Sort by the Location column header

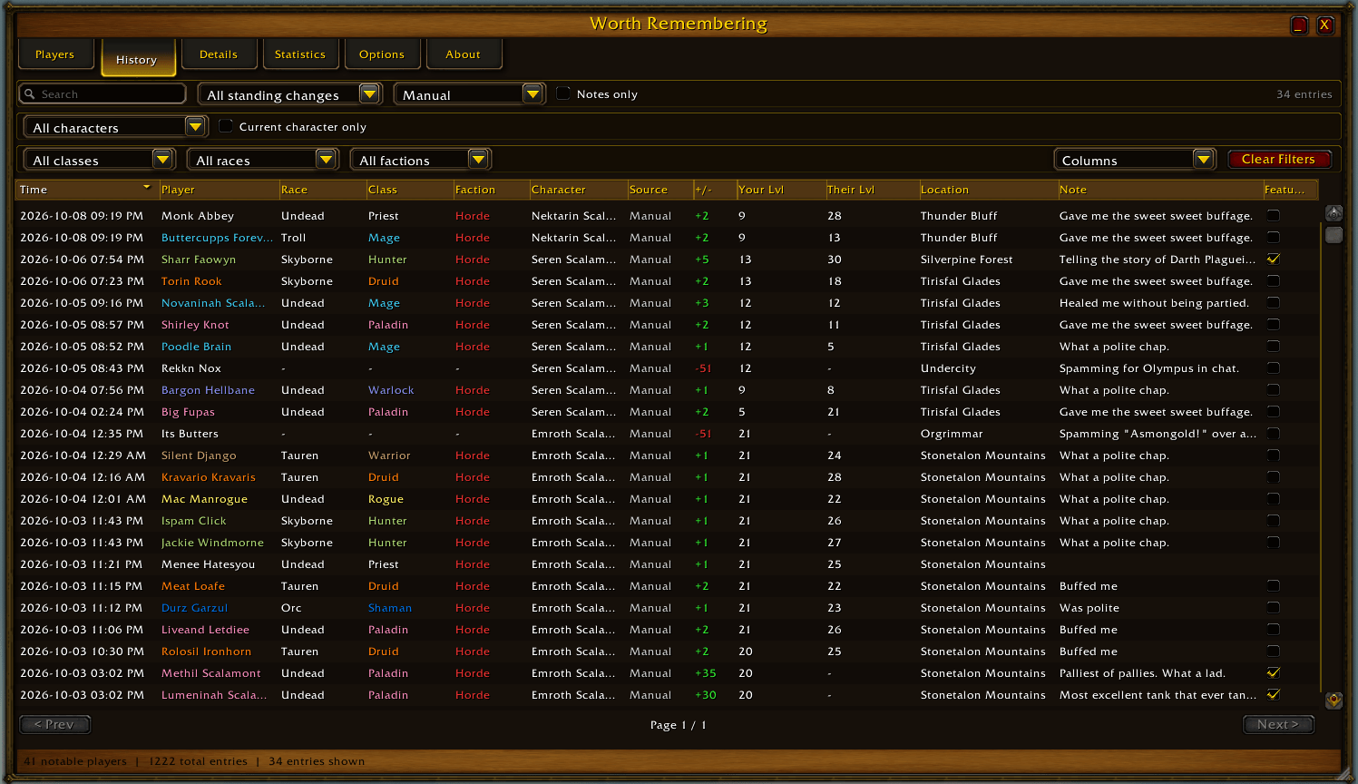987,190
